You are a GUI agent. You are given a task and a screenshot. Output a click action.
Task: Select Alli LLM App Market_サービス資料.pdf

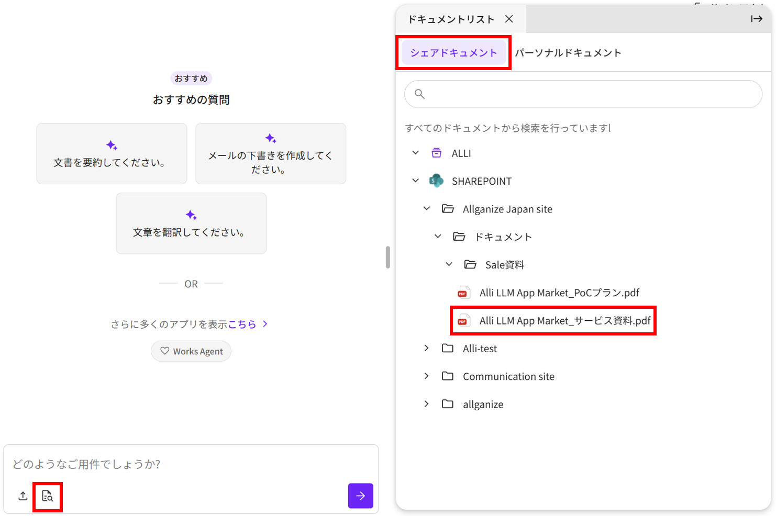564,321
